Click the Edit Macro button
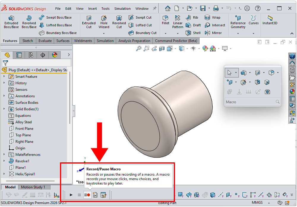The width and height of the screenshot is (297, 207). (103, 195)
